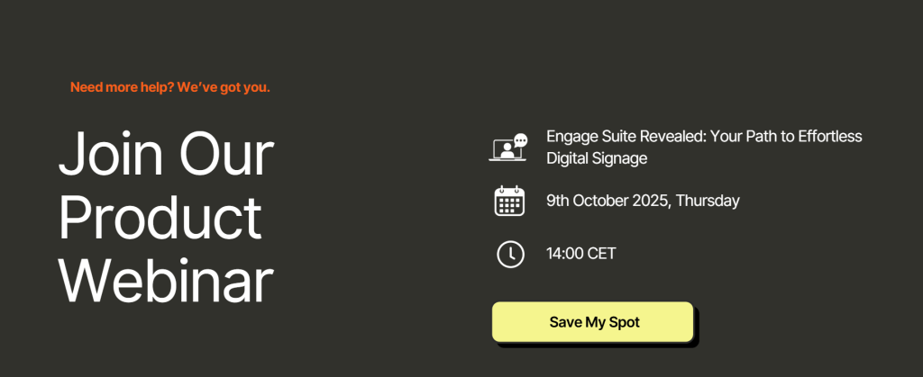Click the 'Engage Suite Revealed' title line

[x=704, y=136]
